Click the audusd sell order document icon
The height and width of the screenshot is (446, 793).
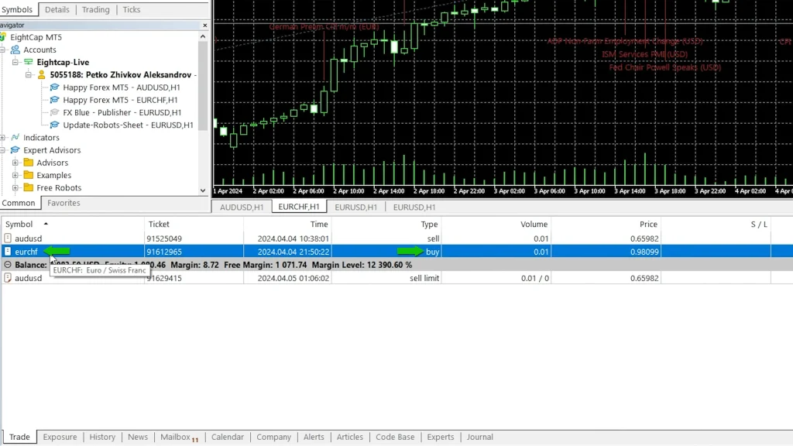pyautogui.click(x=8, y=238)
